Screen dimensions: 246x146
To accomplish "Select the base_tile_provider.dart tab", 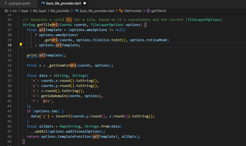I will click(64, 3).
